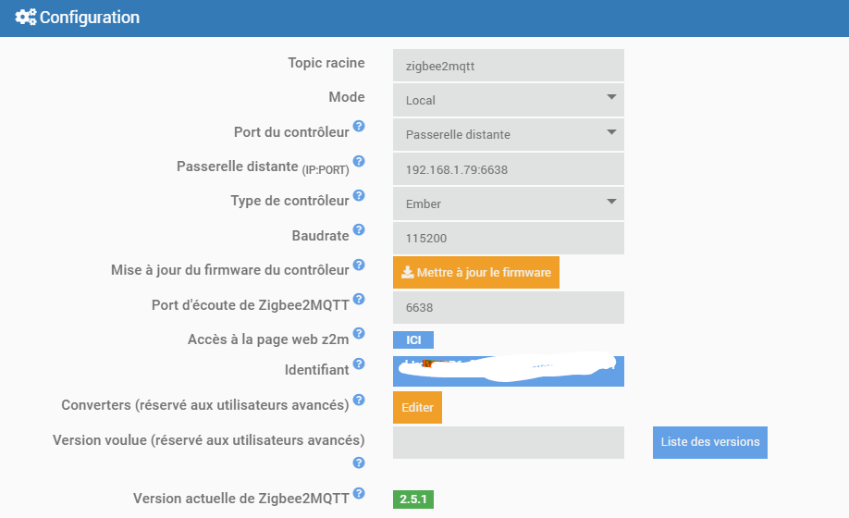This screenshot has height=518, width=849.
Task: Click the Mode label text
Action: click(347, 97)
